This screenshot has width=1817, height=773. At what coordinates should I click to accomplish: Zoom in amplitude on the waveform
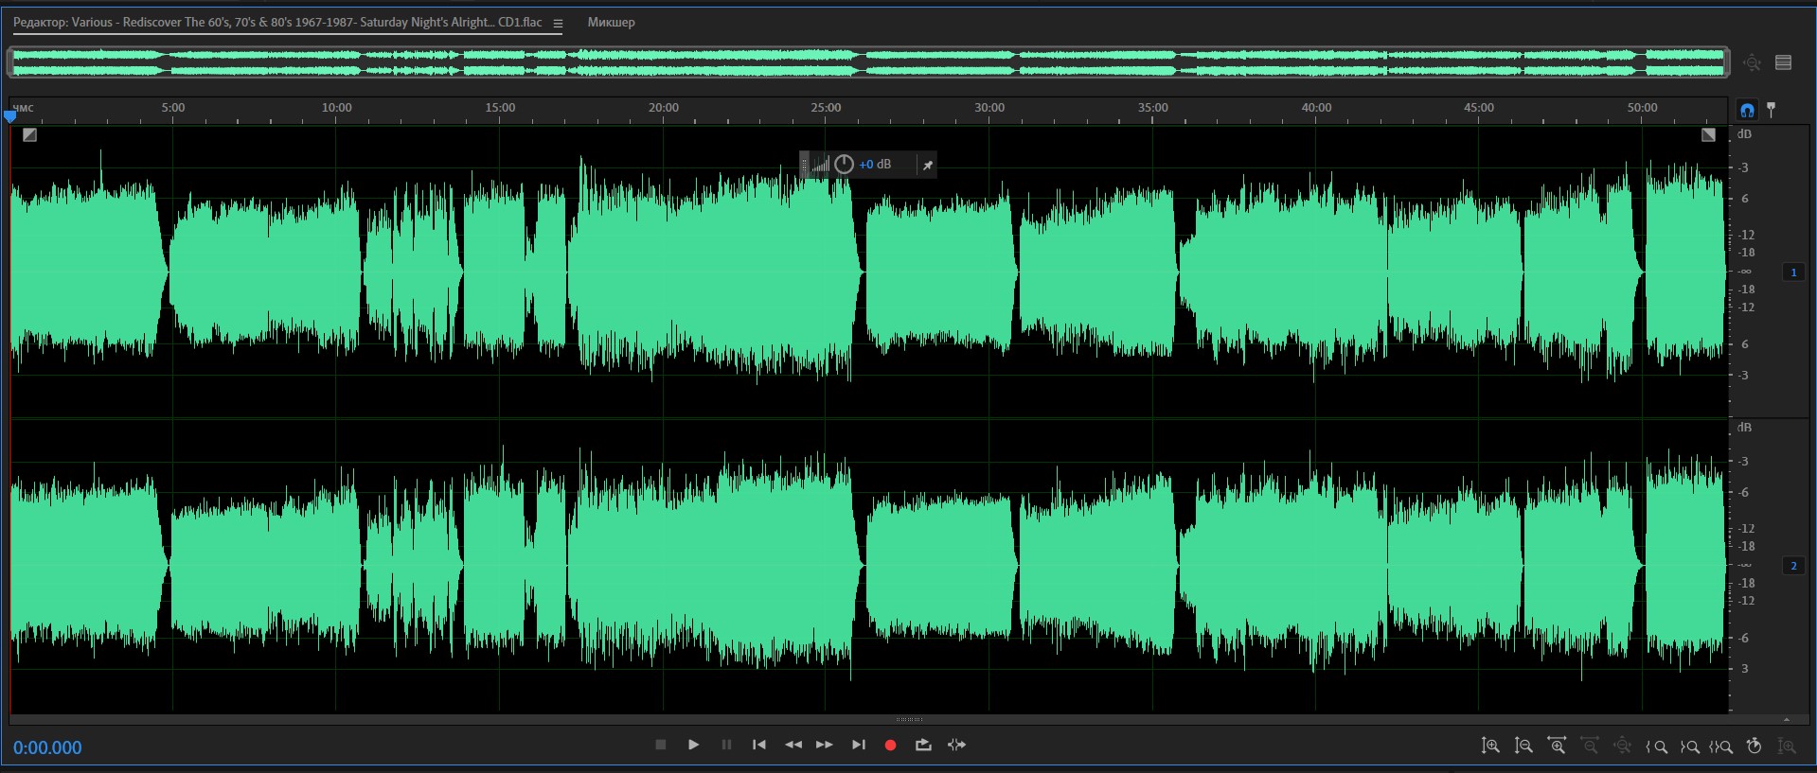coord(1490,746)
